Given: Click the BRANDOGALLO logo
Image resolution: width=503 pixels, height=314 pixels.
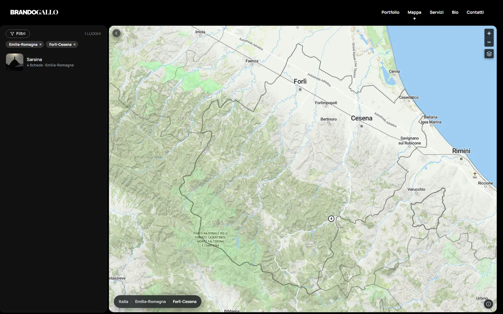Looking at the screenshot, I should pyautogui.click(x=34, y=12).
